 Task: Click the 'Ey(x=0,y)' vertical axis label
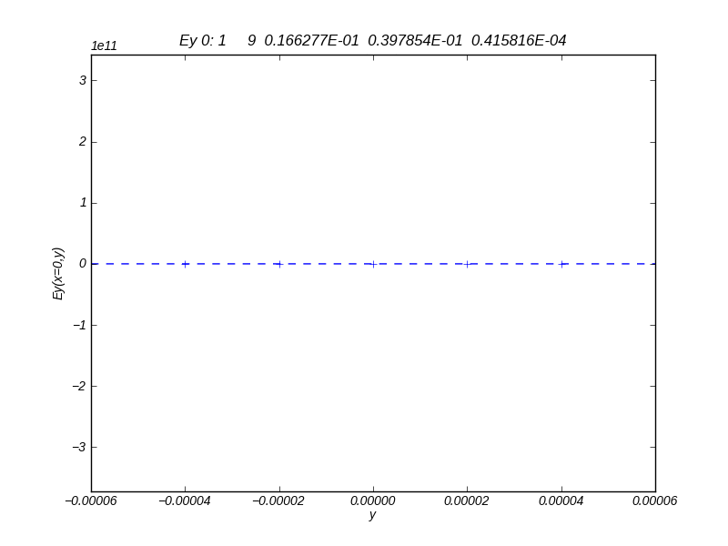point(58,273)
